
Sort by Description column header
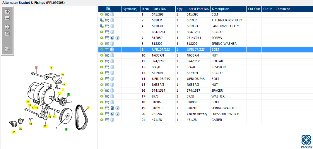tap(228, 9)
